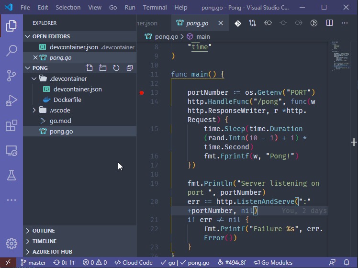Close the pong.go editor tab
358x268 pixels.
point(221,23)
